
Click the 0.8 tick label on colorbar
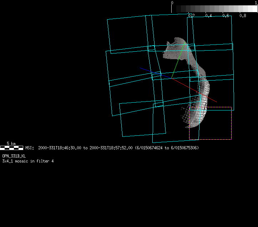(243, 16)
